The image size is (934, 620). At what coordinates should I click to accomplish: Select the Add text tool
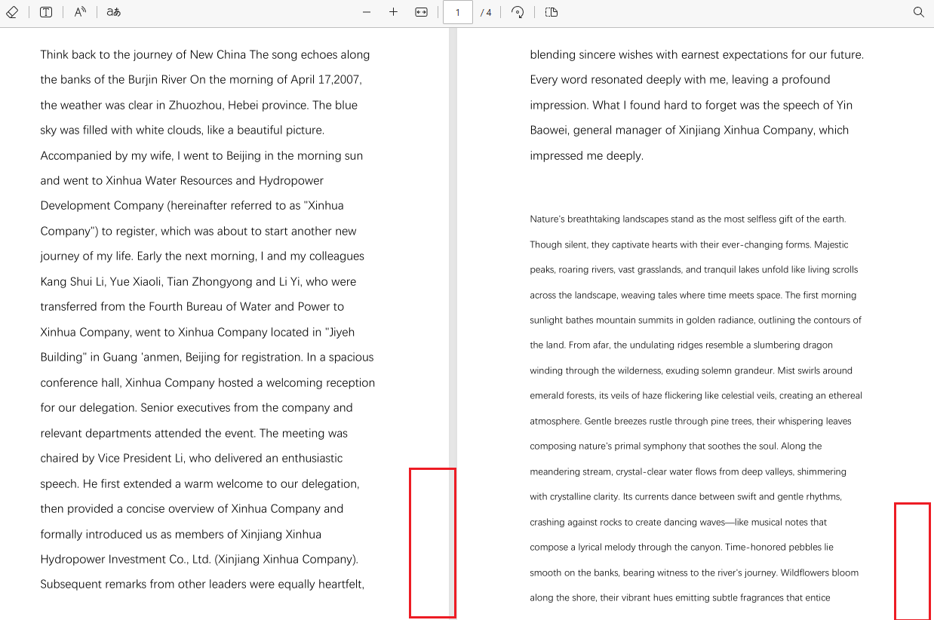tap(46, 12)
